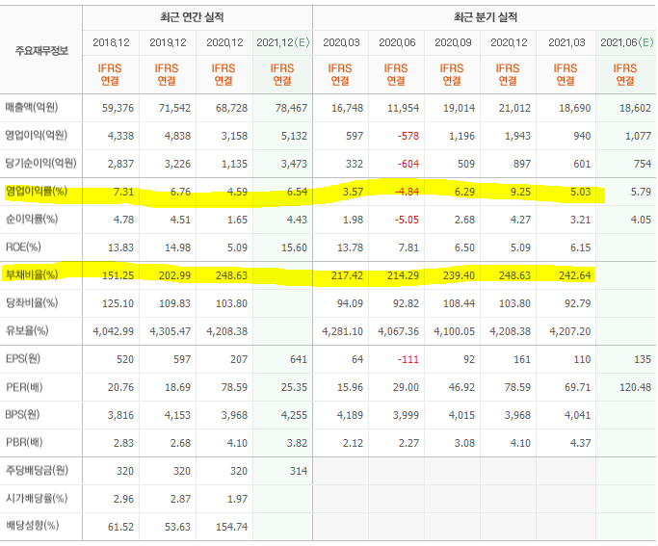658x546 pixels.
Task: Click the red -578 operating profit value
Action: 408,136
